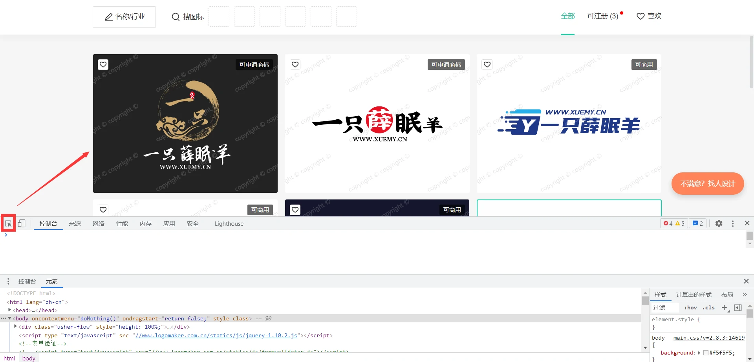Like the blue SY logo card
Image resolution: width=754 pixels, height=362 pixels.
(x=487, y=64)
